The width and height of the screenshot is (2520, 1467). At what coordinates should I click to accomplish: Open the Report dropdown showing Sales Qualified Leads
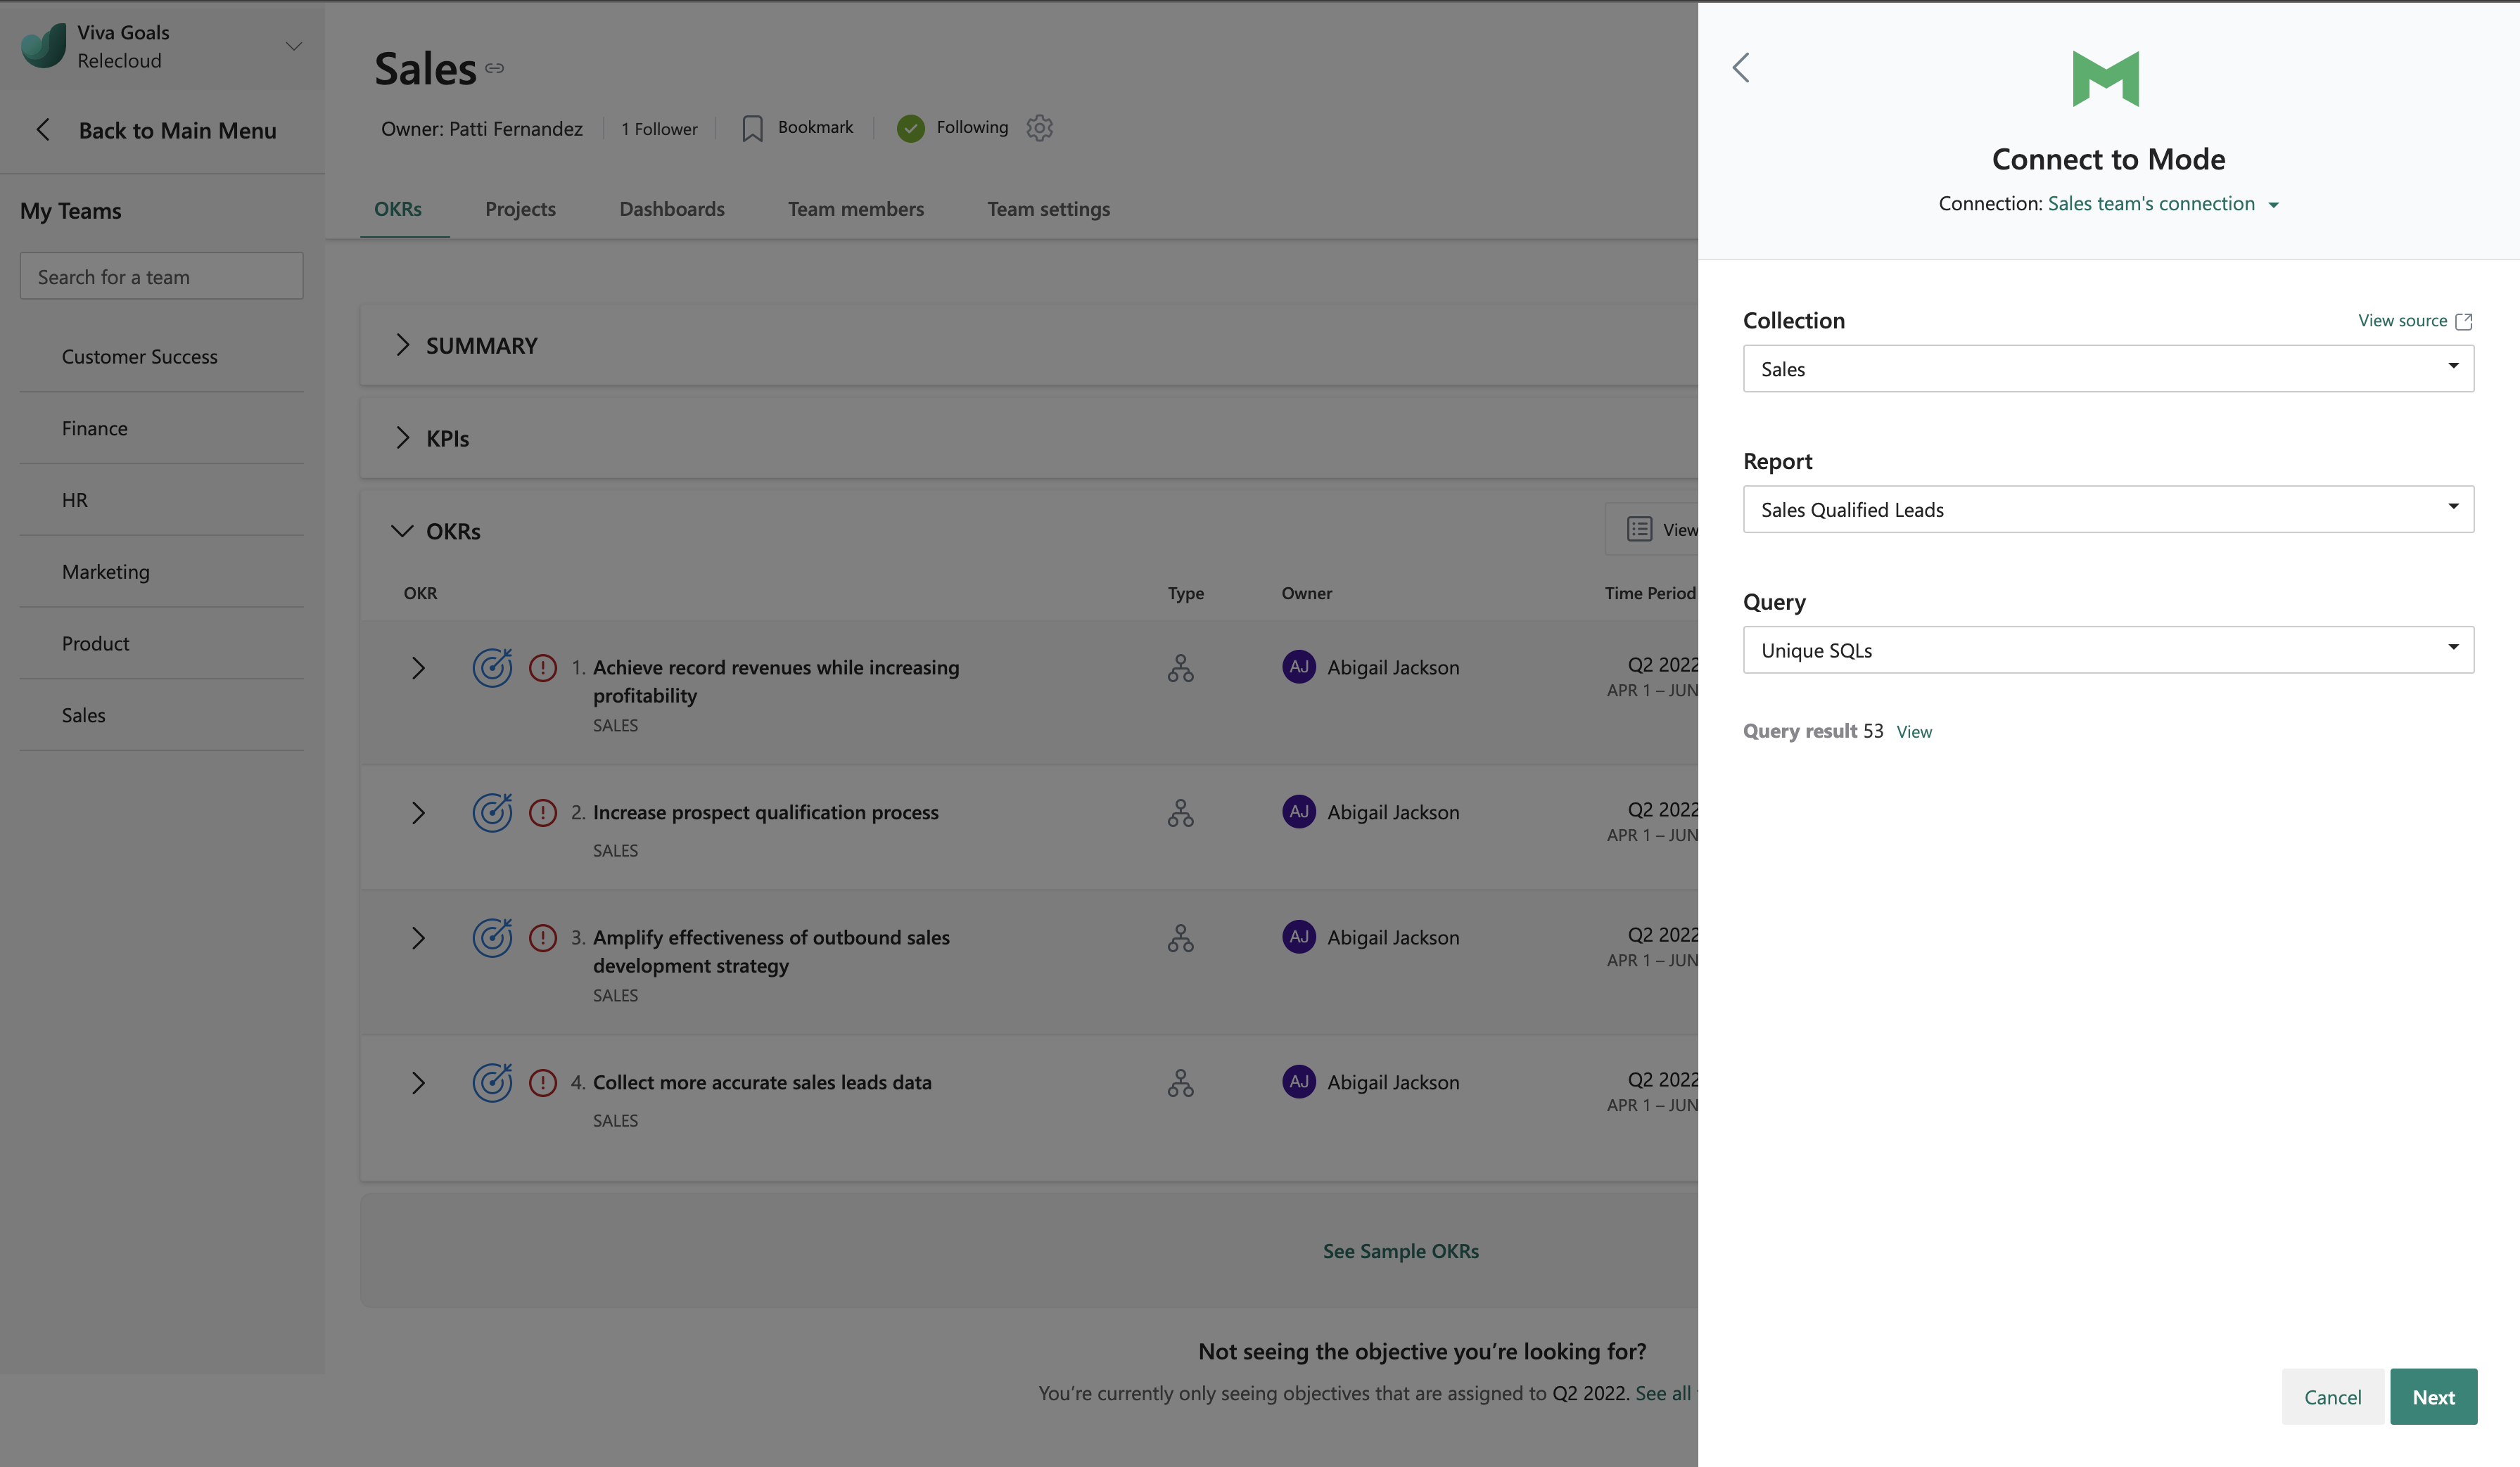coord(2108,510)
